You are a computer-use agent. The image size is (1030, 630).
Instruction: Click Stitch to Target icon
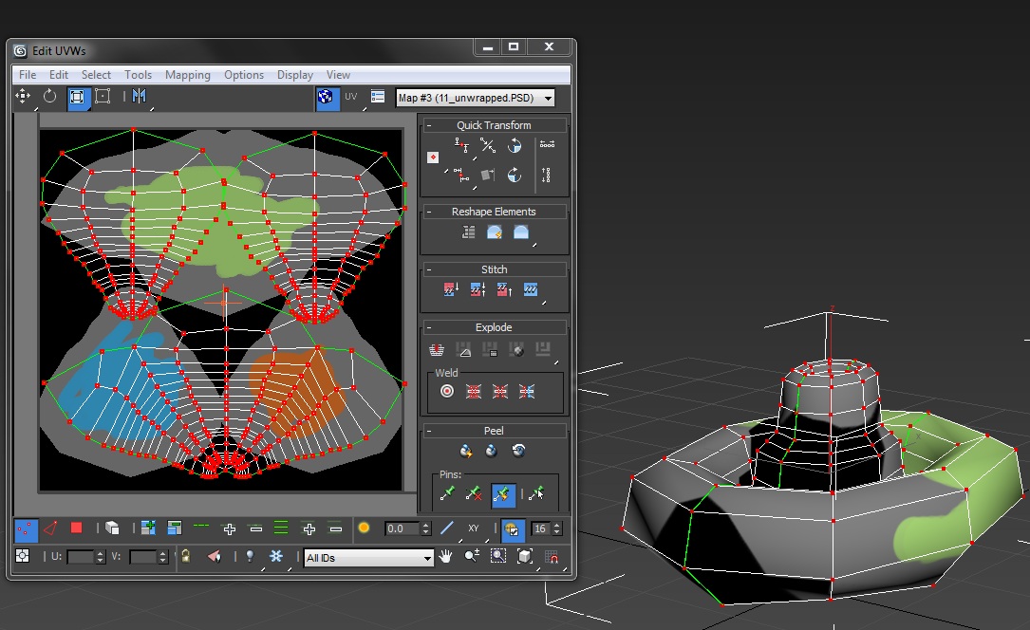pos(451,289)
